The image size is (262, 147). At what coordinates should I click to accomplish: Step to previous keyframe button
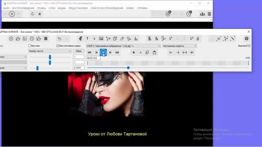pos(97,53)
